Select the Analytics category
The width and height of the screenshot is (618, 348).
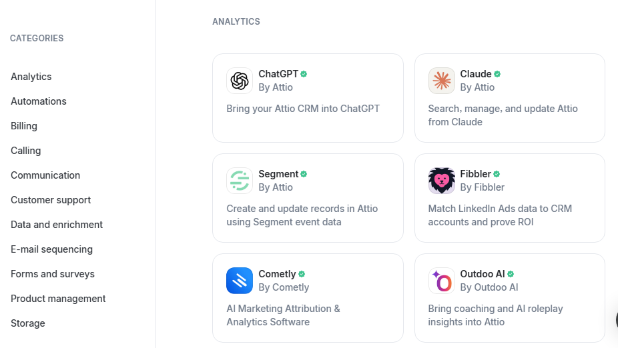(31, 77)
